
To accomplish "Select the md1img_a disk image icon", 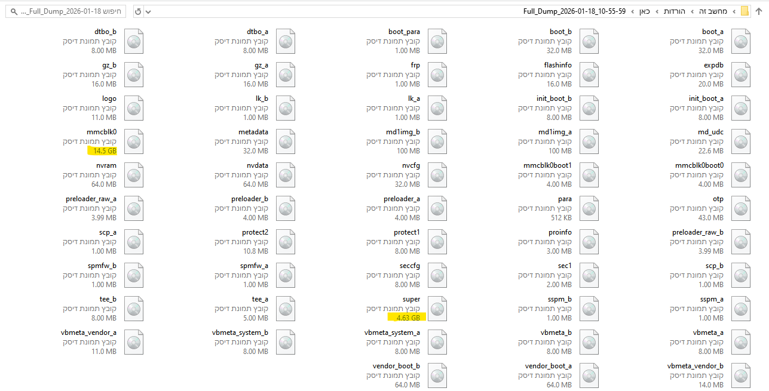I will (x=589, y=141).
